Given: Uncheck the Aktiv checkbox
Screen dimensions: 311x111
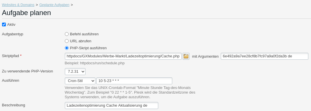Looking at the screenshot, I should tap(4, 25).
